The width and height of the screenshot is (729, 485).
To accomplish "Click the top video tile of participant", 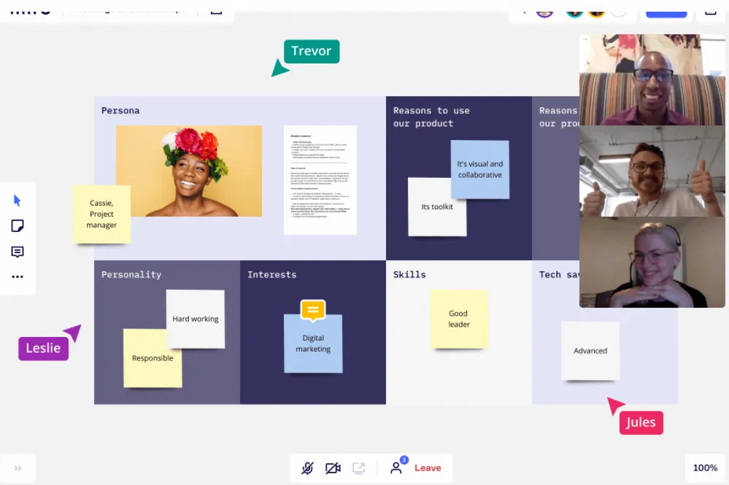I will tap(641, 79).
